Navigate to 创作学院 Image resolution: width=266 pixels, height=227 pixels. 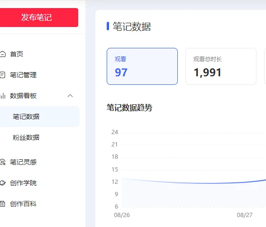[x=23, y=183]
